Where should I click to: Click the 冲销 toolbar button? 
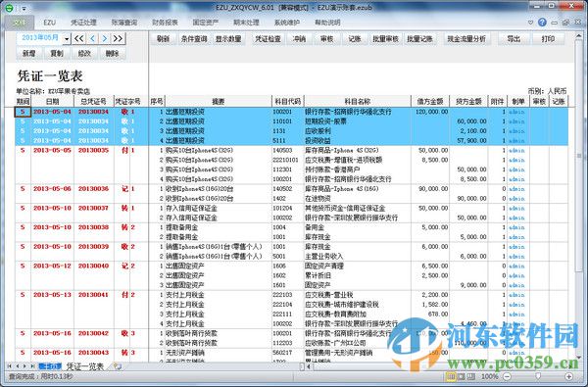pyautogui.click(x=299, y=38)
